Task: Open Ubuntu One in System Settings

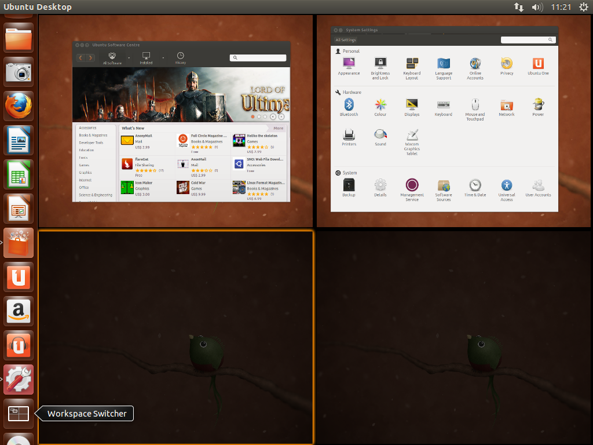Action: 538,67
